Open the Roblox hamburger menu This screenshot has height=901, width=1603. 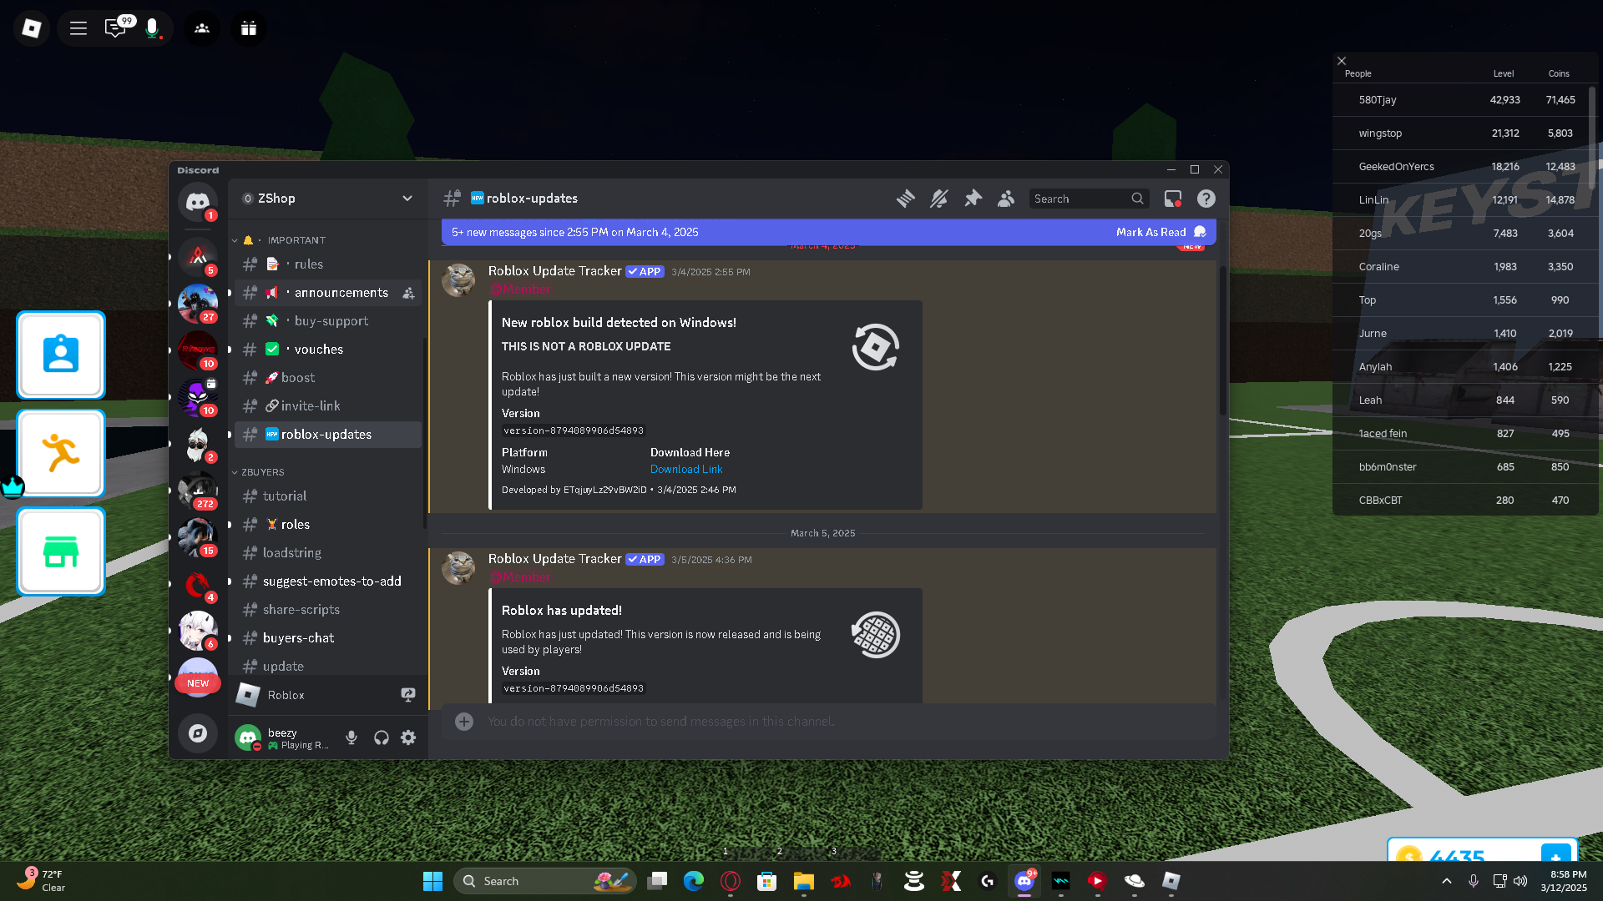78,28
